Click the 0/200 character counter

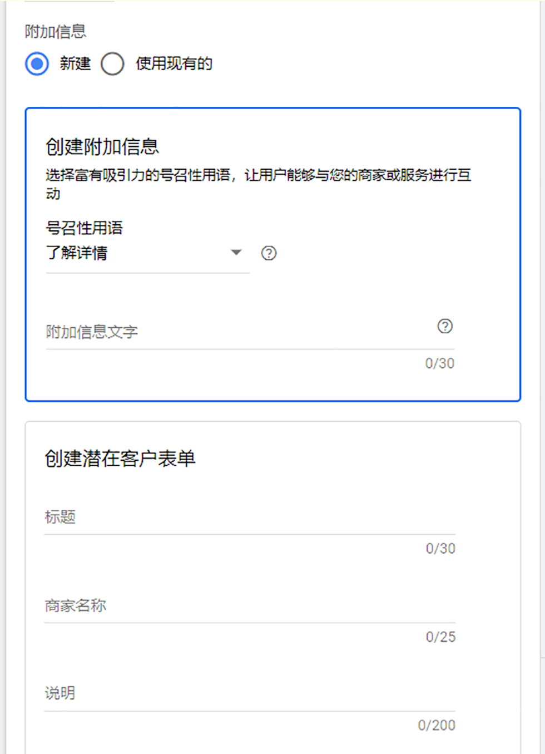(x=437, y=726)
